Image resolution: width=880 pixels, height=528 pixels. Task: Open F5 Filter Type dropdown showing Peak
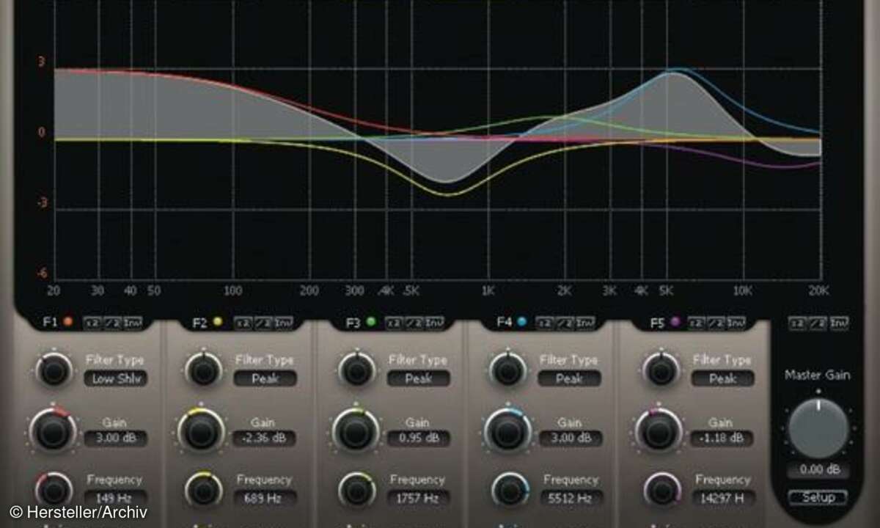point(722,379)
